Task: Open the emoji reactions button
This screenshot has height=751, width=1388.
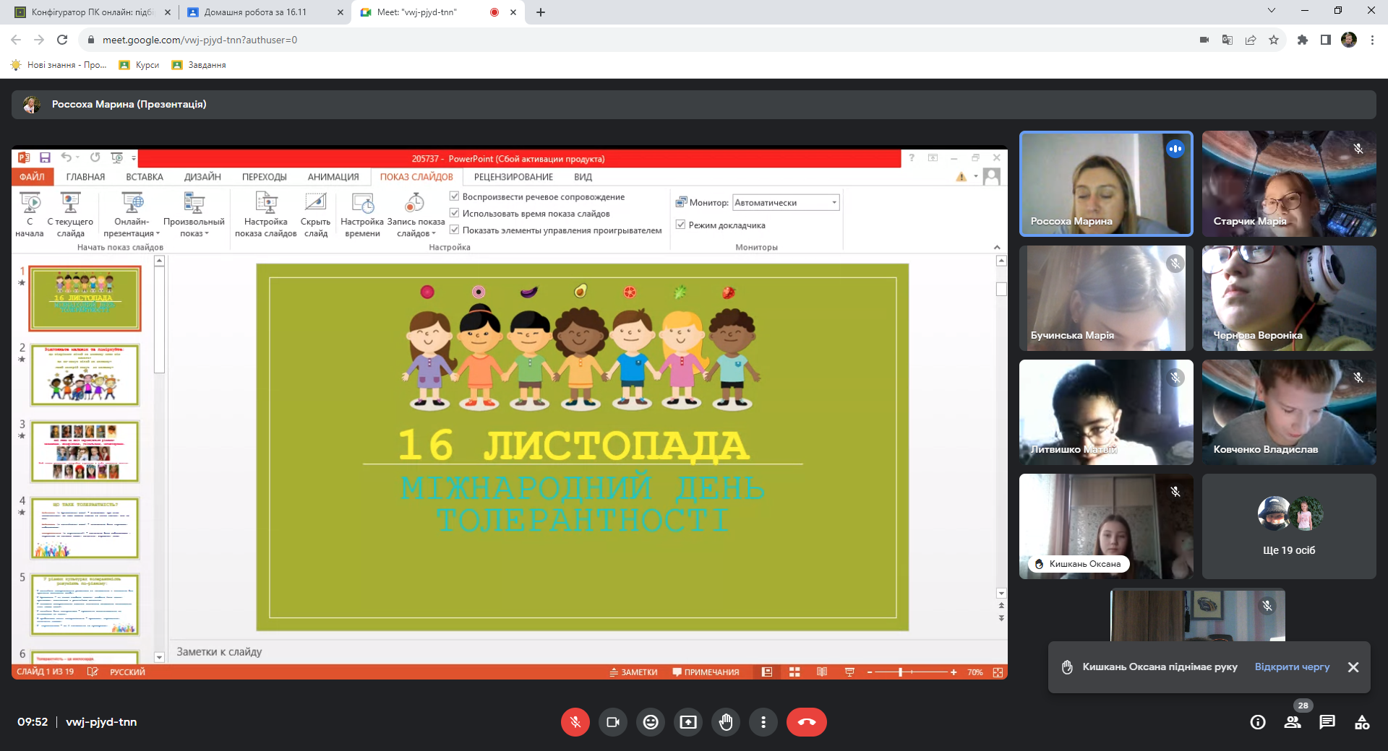Action: pos(651,722)
